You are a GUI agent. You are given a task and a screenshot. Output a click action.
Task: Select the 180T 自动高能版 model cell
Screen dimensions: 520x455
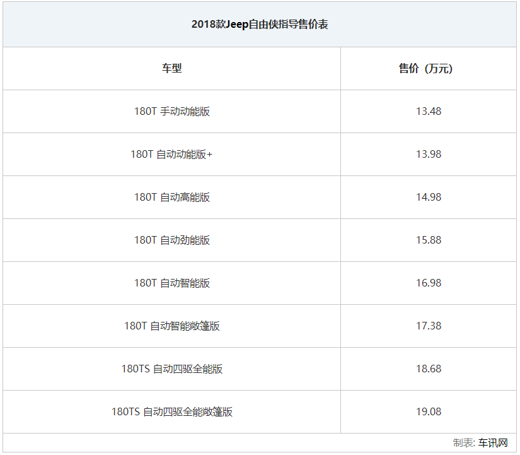click(x=171, y=197)
